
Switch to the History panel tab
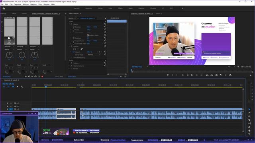[24, 13]
